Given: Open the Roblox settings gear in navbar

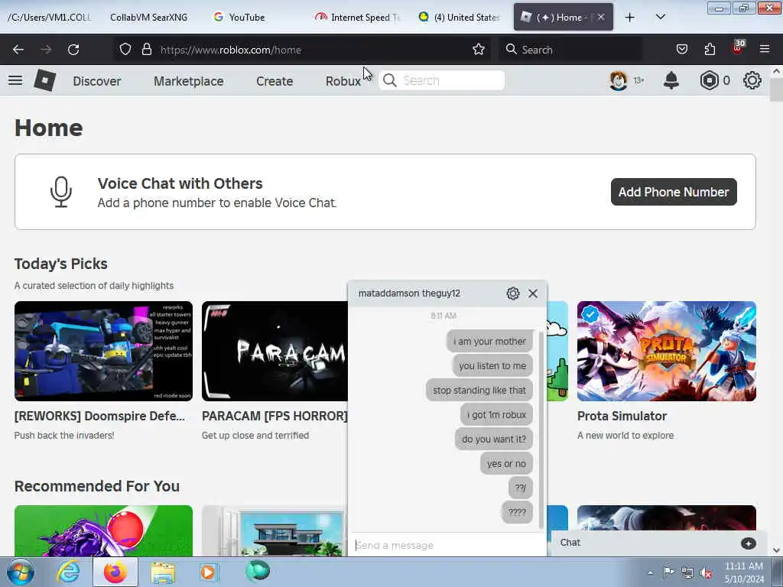Looking at the screenshot, I should [752, 80].
